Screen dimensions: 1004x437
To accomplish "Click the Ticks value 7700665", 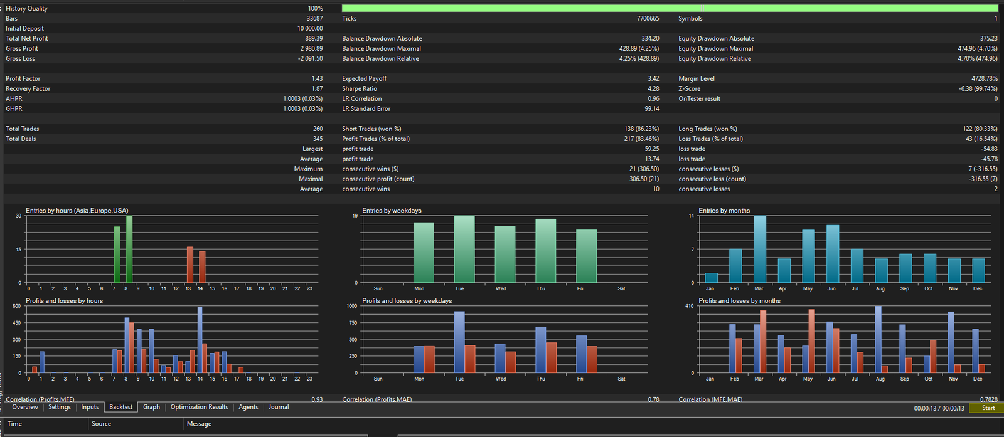I will click(x=648, y=18).
